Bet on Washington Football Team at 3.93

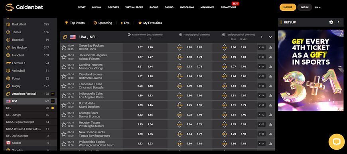(x=150, y=144)
